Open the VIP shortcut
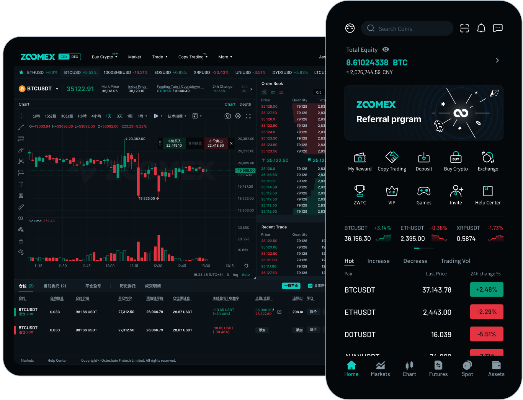 pyautogui.click(x=392, y=191)
